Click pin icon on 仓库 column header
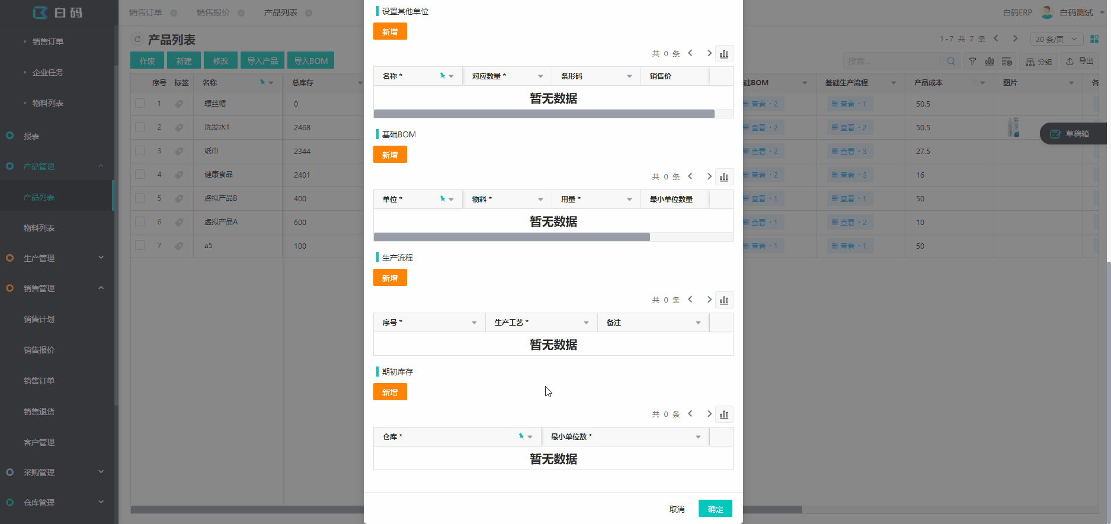Viewport: 1111px width, 524px height. point(521,436)
